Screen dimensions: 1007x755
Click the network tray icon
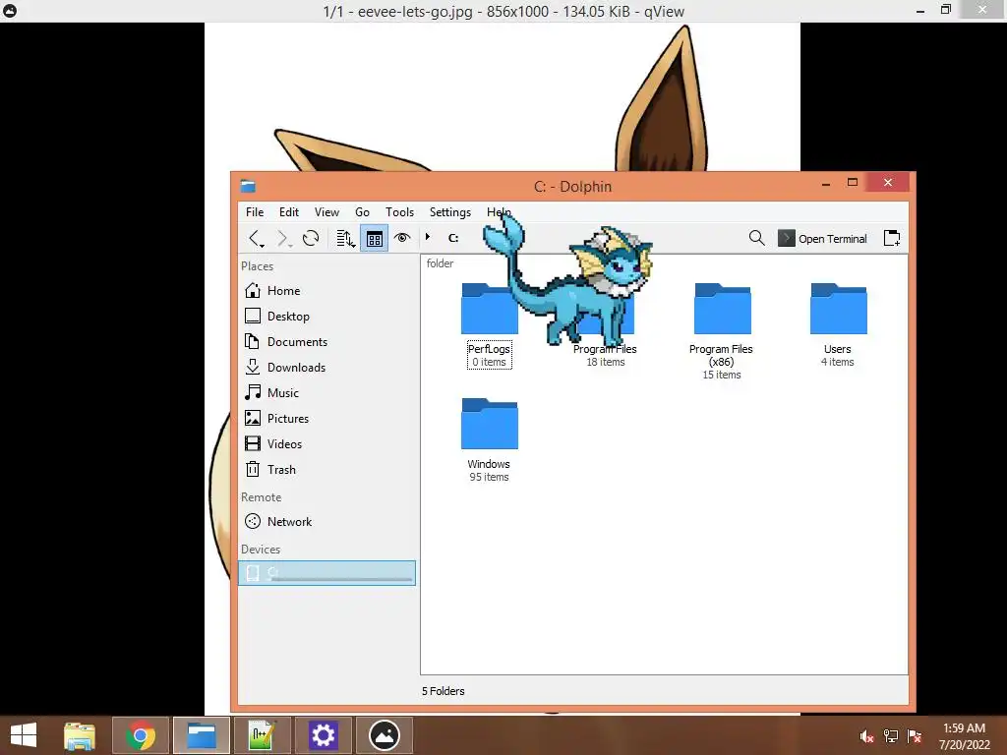[891, 736]
